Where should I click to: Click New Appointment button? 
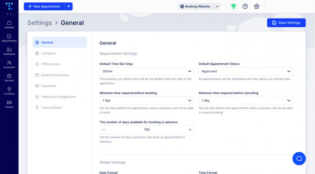point(44,6)
